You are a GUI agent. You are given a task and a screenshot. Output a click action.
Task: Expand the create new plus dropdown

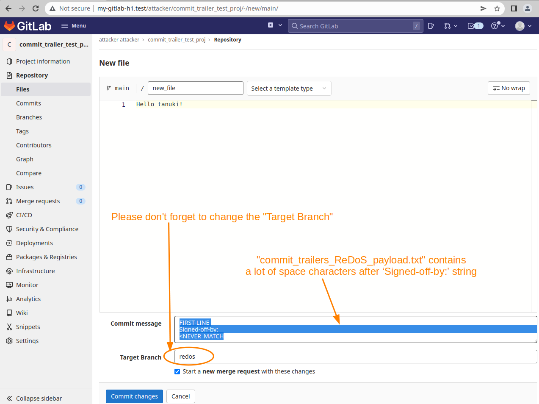(275, 25)
